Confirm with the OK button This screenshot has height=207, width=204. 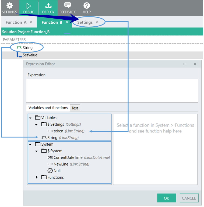click(167, 198)
